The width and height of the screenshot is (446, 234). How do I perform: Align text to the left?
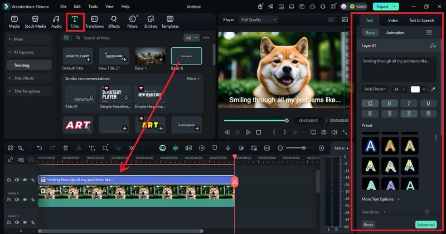(370, 114)
